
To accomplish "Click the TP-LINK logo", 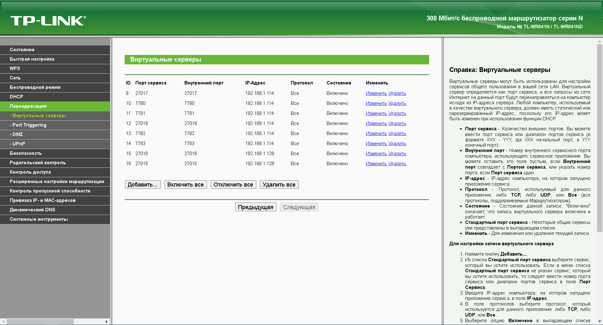I will coord(48,21).
